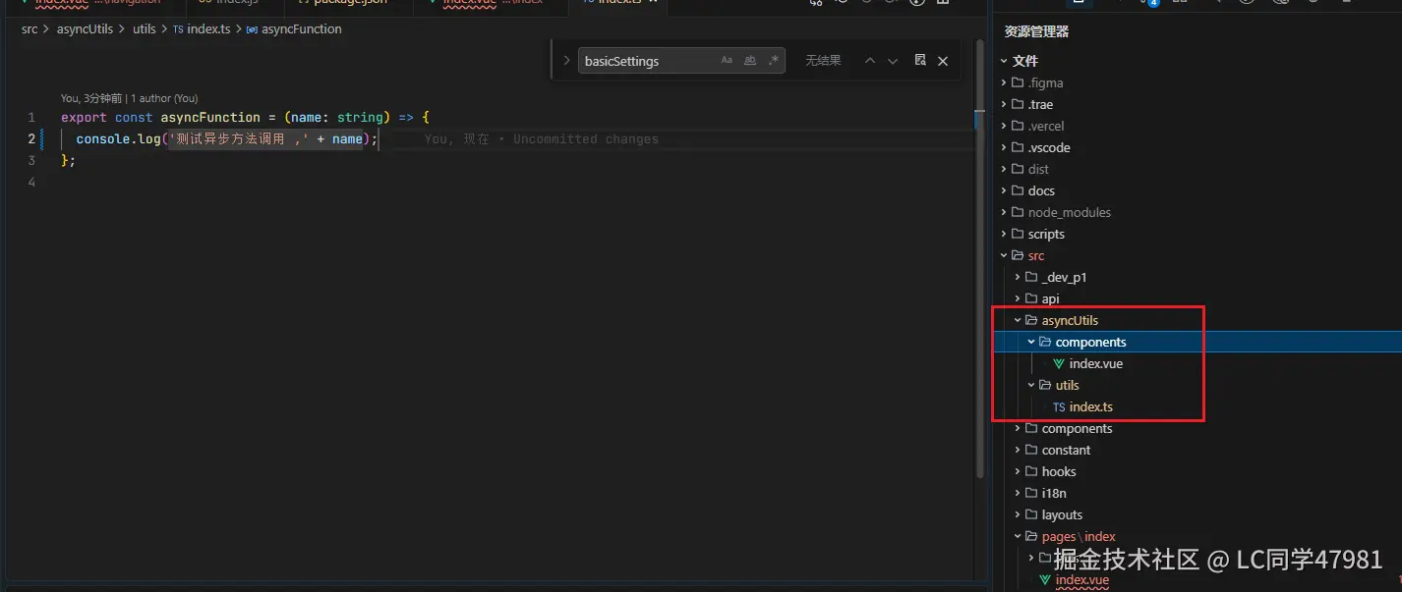The height and width of the screenshot is (592, 1402).
Task: Select src in the breadcrumb path
Action: pyautogui.click(x=29, y=28)
